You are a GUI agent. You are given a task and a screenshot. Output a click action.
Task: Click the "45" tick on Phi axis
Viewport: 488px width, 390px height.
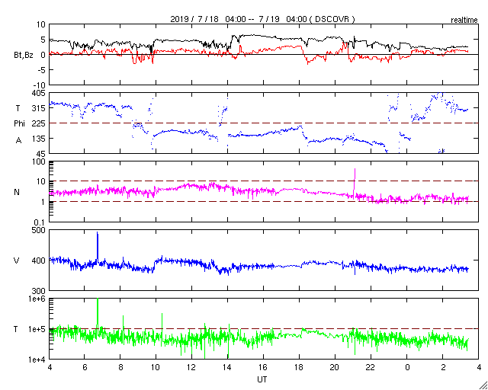click(41, 154)
